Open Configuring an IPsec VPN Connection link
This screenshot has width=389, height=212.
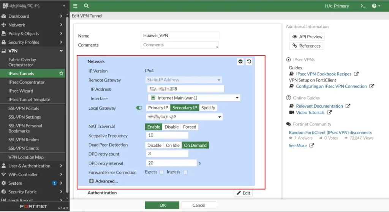331,86
